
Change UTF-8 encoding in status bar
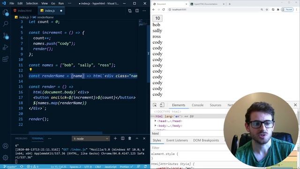click(x=88, y=167)
